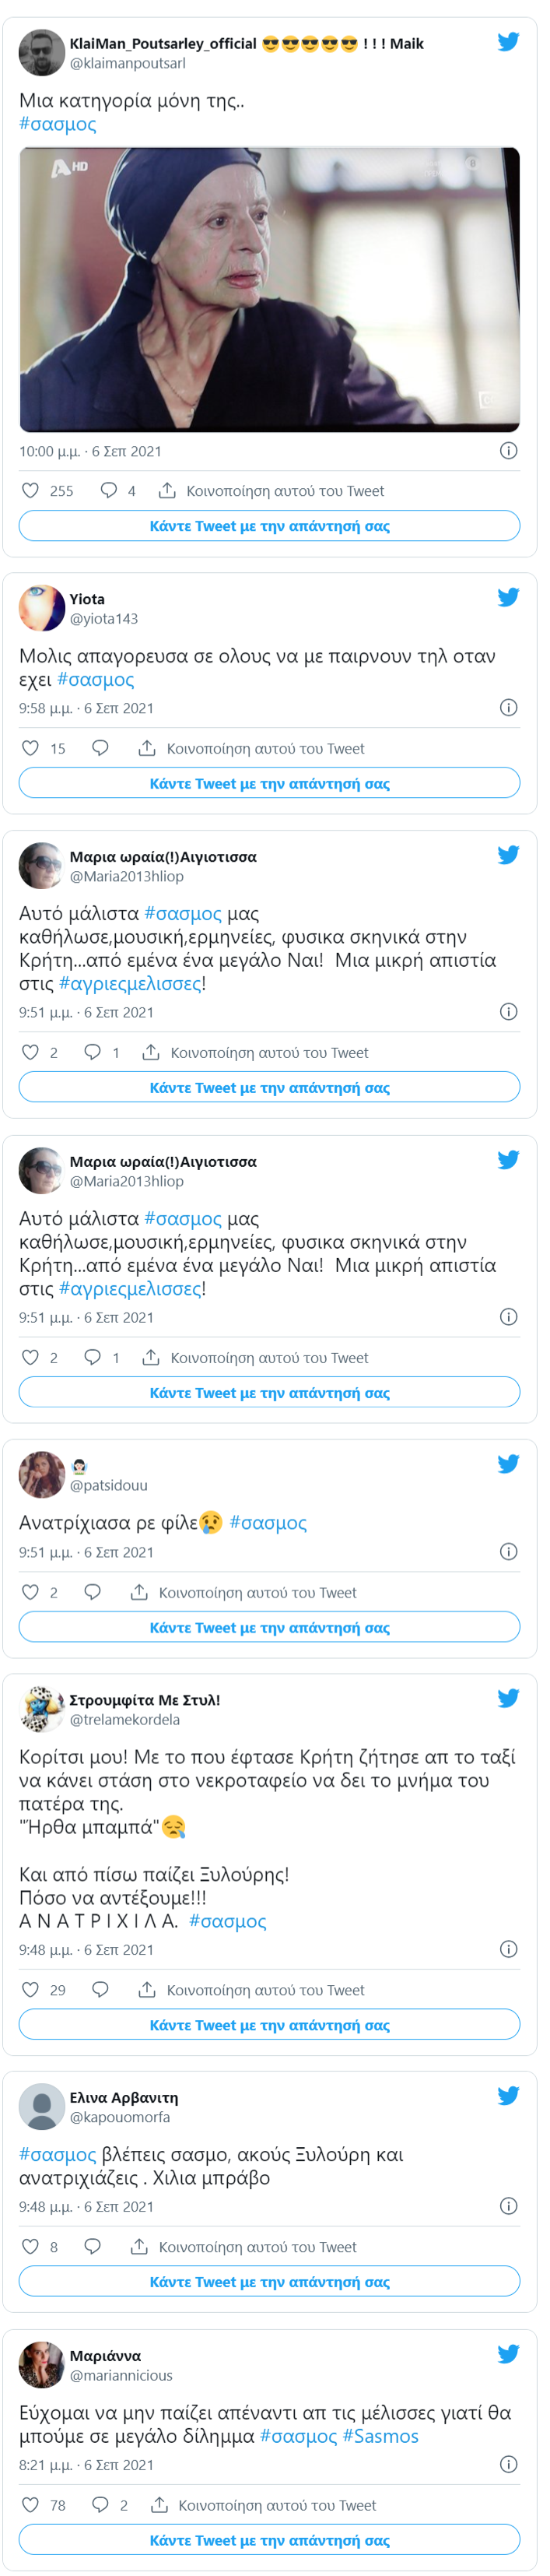This screenshot has width=550, height=2576.
Task: Click the Twitter bird icon on KlaiMan's tweet
Action: [x=510, y=41]
